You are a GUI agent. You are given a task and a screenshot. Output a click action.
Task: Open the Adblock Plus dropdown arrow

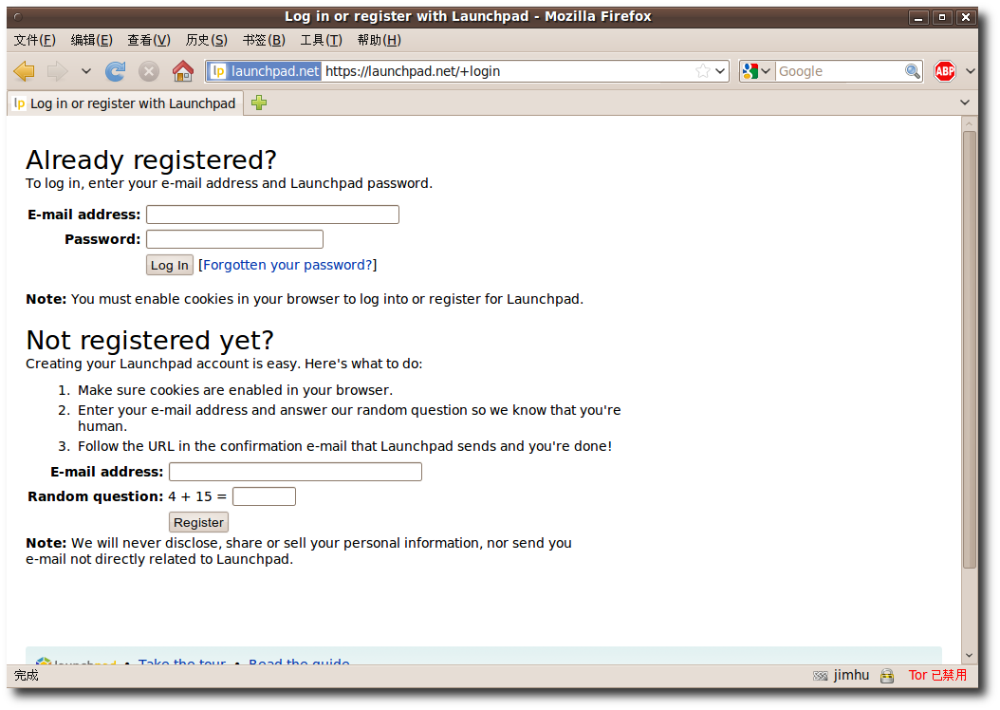coord(971,71)
